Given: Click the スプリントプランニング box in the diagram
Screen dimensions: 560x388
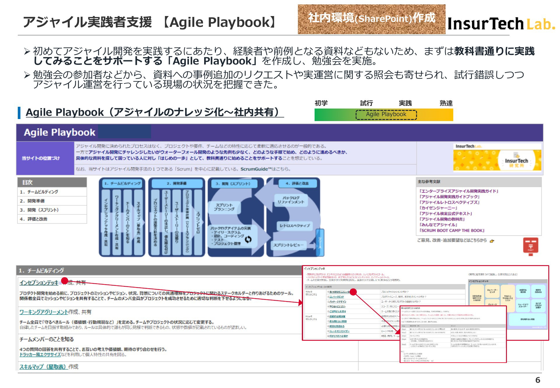Looking at the screenshot, I should coord(224,207).
